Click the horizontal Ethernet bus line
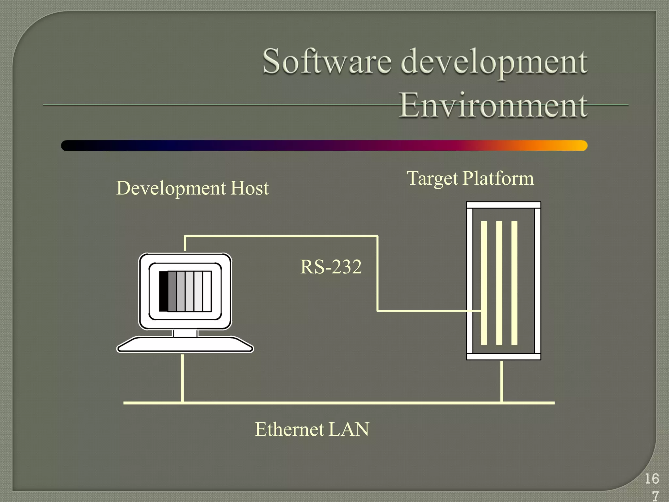669x502 pixels. pyautogui.click(x=339, y=403)
